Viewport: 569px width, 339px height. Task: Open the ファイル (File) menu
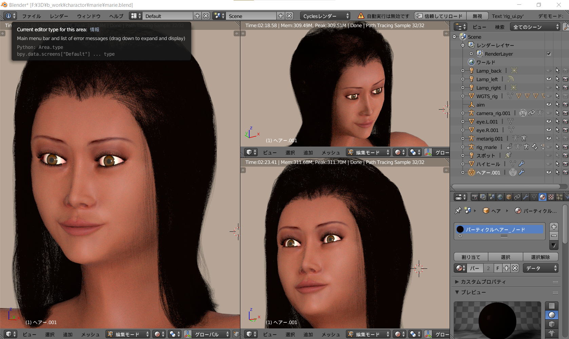click(31, 16)
